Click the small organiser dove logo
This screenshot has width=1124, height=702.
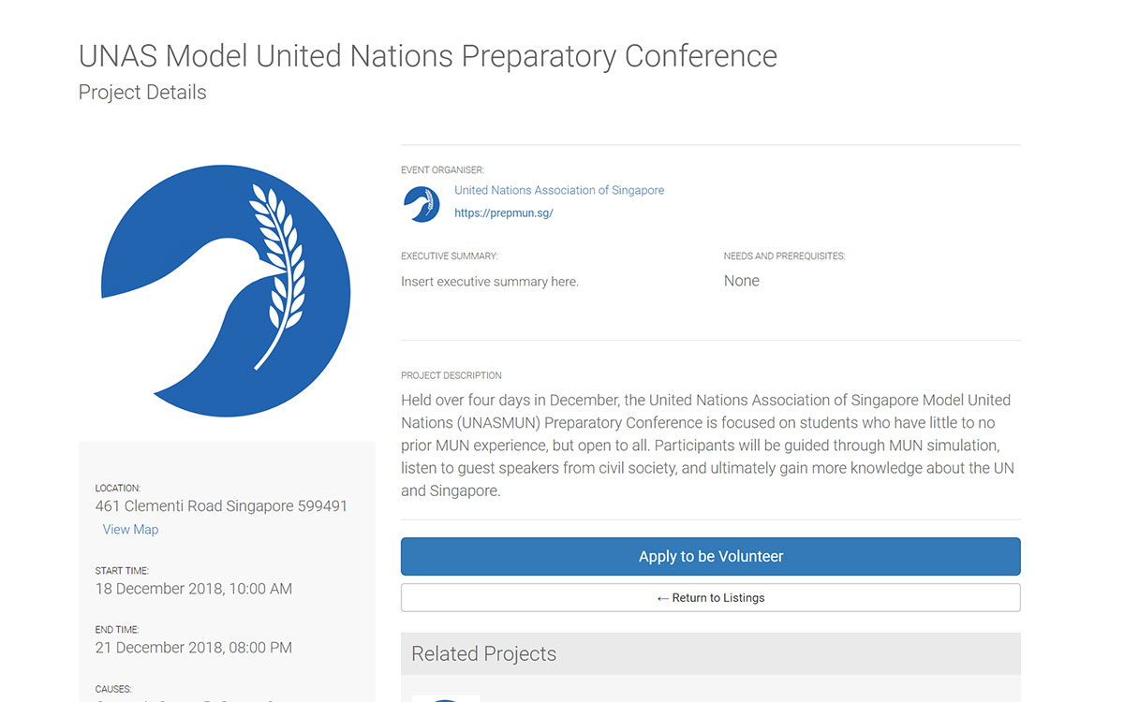tap(421, 204)
